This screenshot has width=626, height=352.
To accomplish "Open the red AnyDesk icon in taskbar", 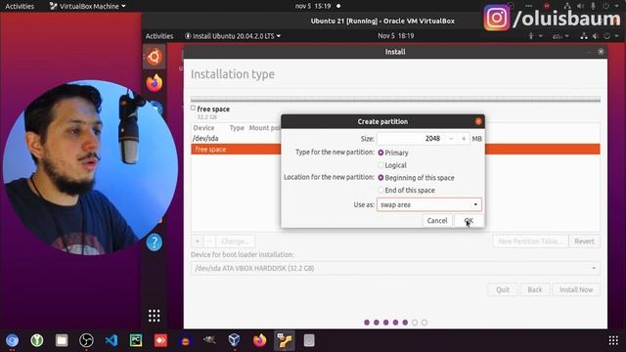I will [x=160, y=340].
